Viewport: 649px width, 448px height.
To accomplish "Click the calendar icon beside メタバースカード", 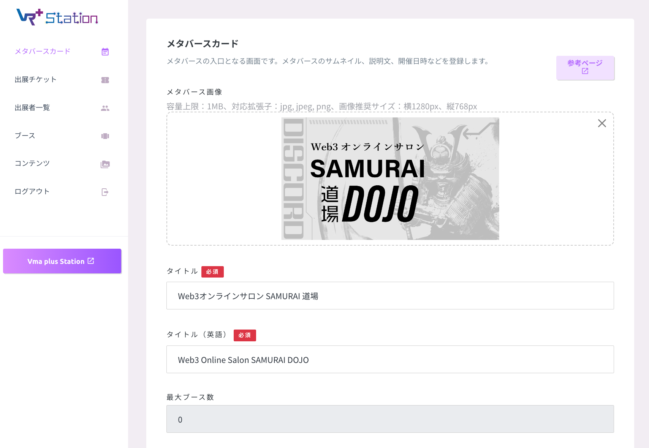I will 105,51.
